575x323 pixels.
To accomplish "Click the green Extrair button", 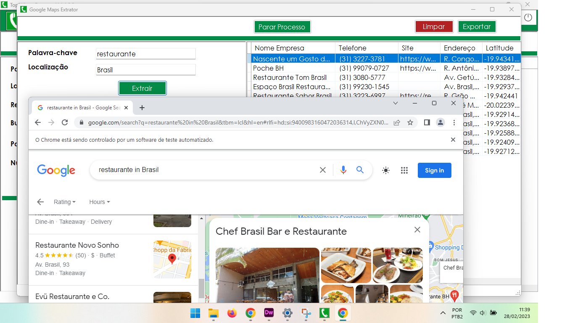I will coord(142,88).
